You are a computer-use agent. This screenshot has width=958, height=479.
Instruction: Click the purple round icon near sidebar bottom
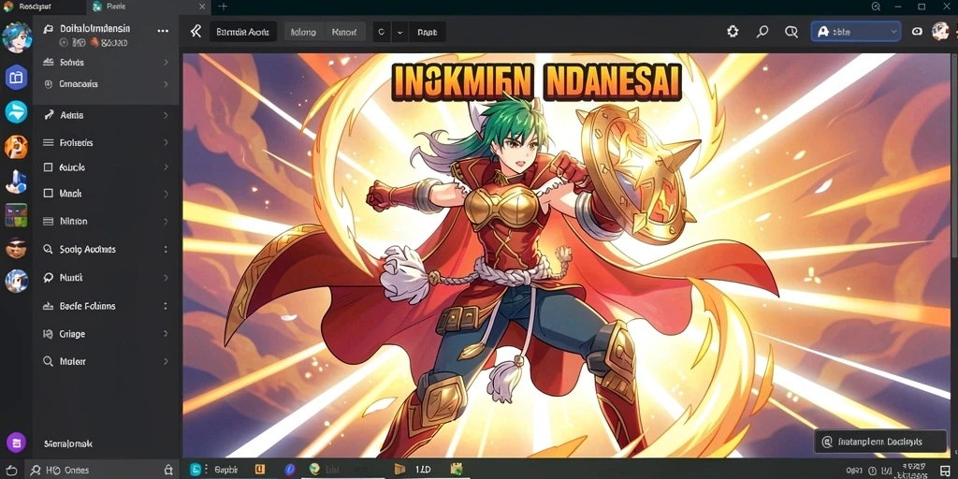16,443
